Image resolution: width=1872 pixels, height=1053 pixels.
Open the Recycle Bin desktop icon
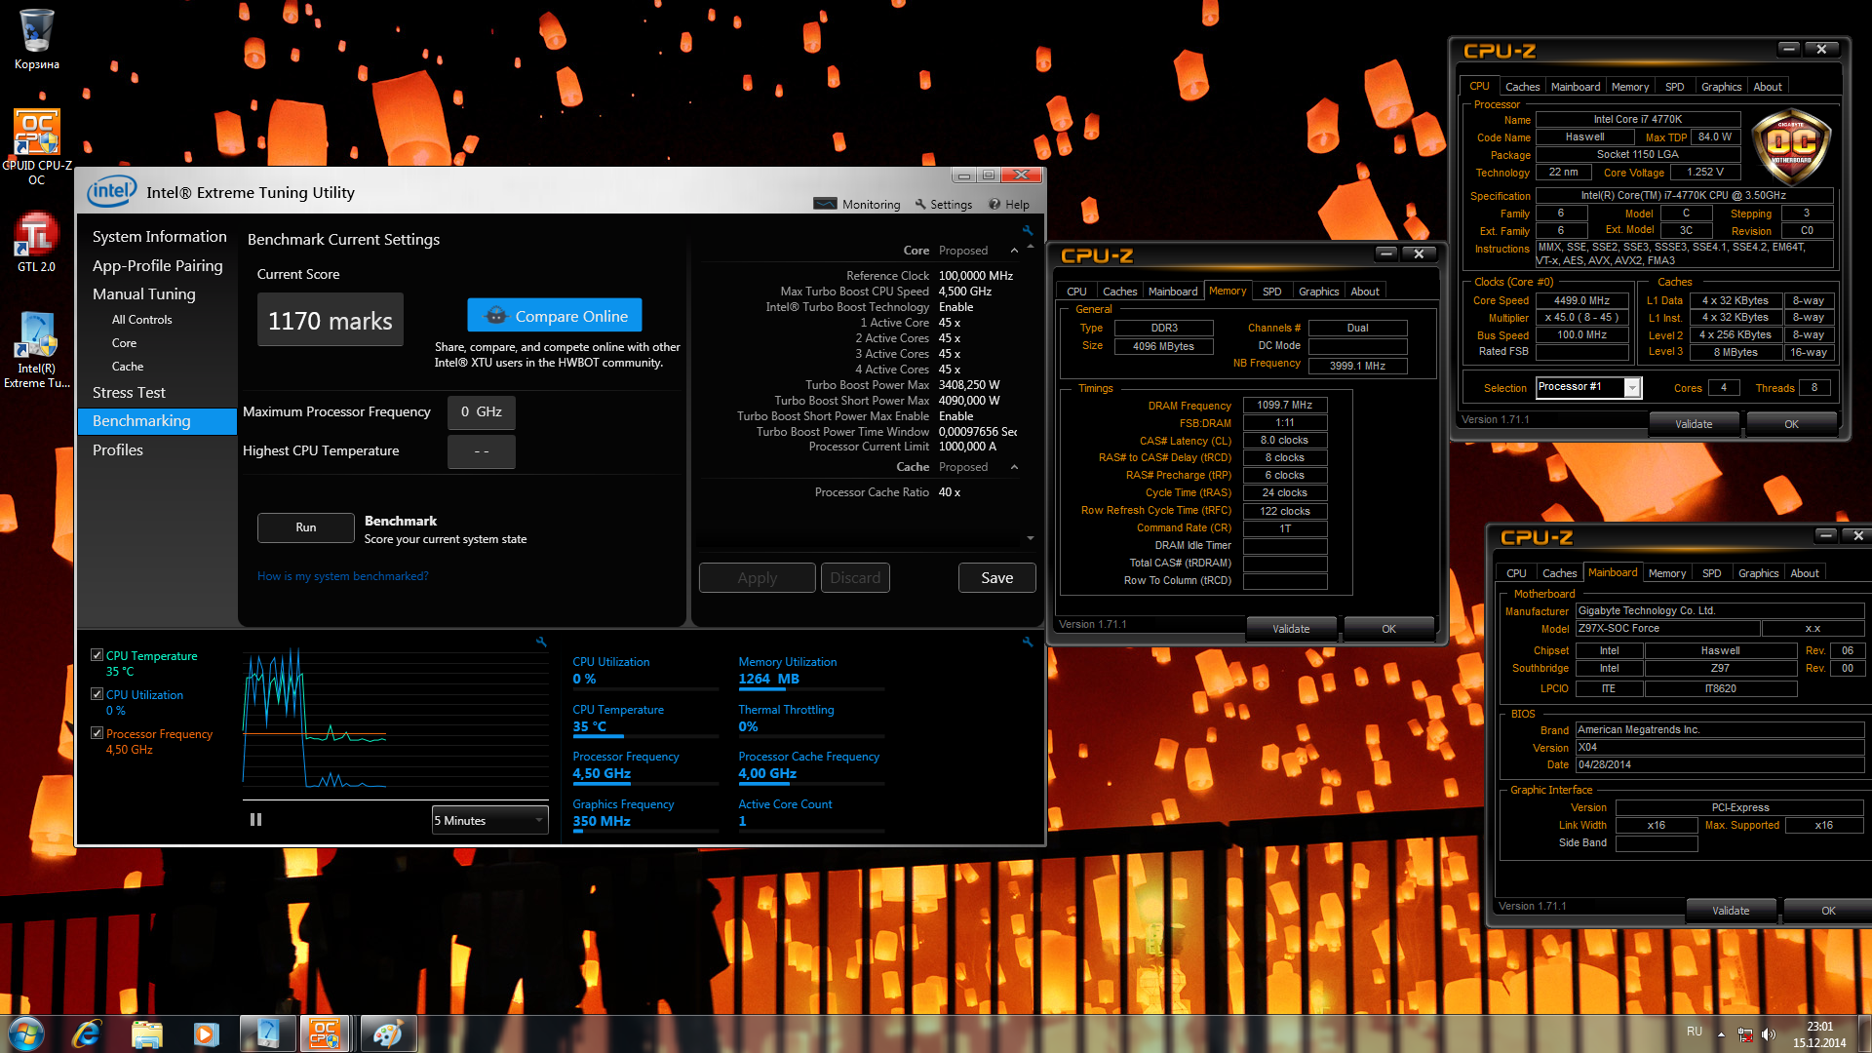click(36, 39)
